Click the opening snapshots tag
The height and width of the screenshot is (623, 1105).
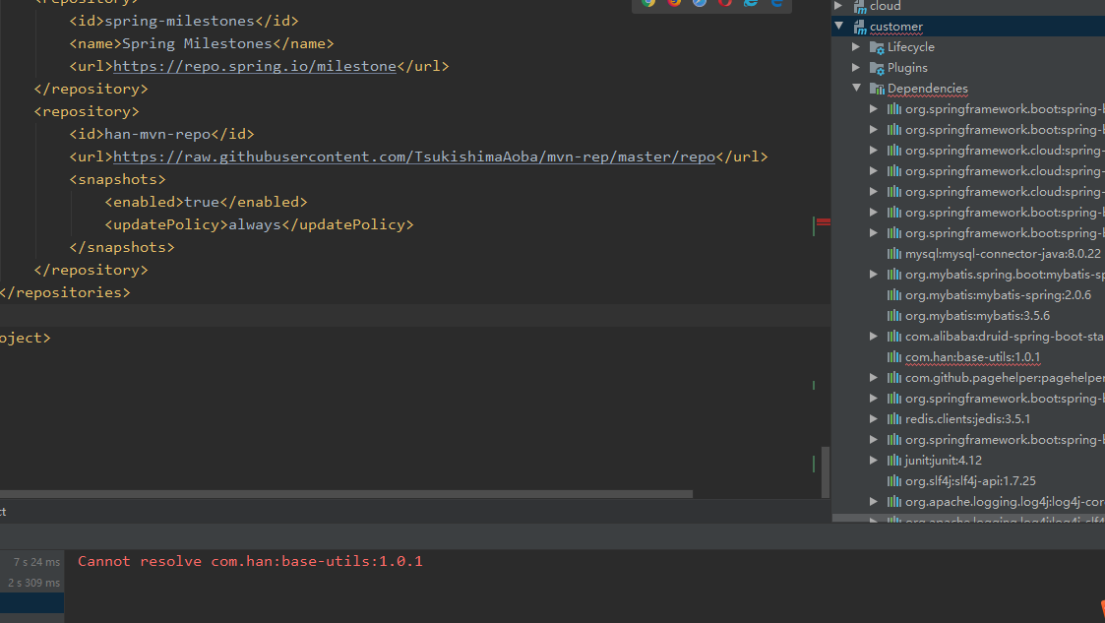118,180
